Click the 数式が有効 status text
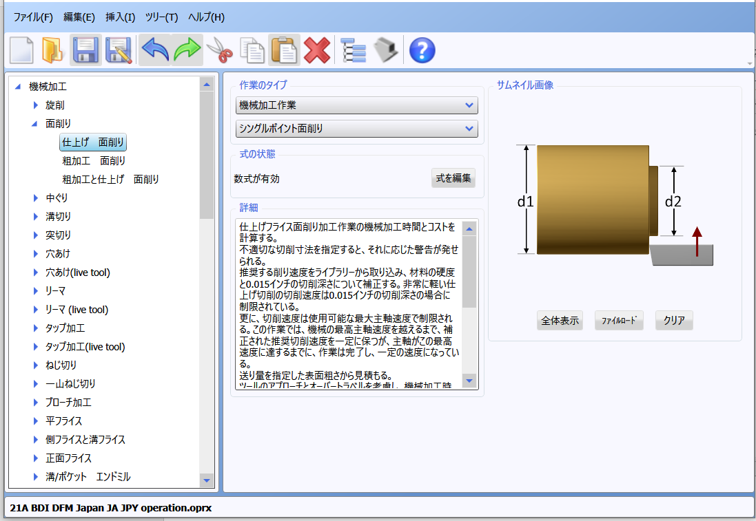756x521 pixels. point(256,179)
